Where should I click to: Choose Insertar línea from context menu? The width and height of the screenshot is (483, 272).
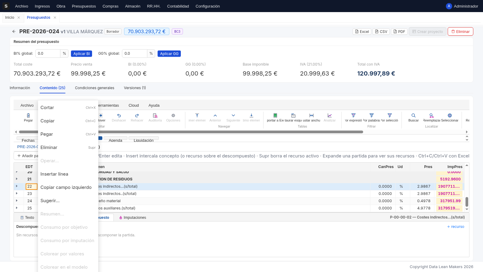pos(68,174)
